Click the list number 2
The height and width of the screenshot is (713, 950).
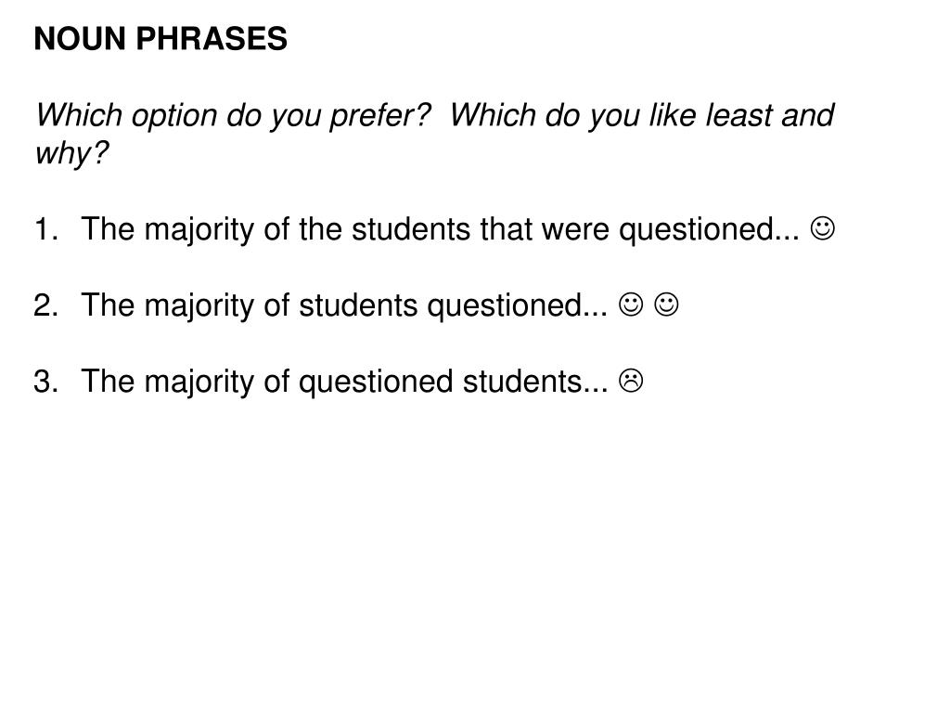coord(45,305)
